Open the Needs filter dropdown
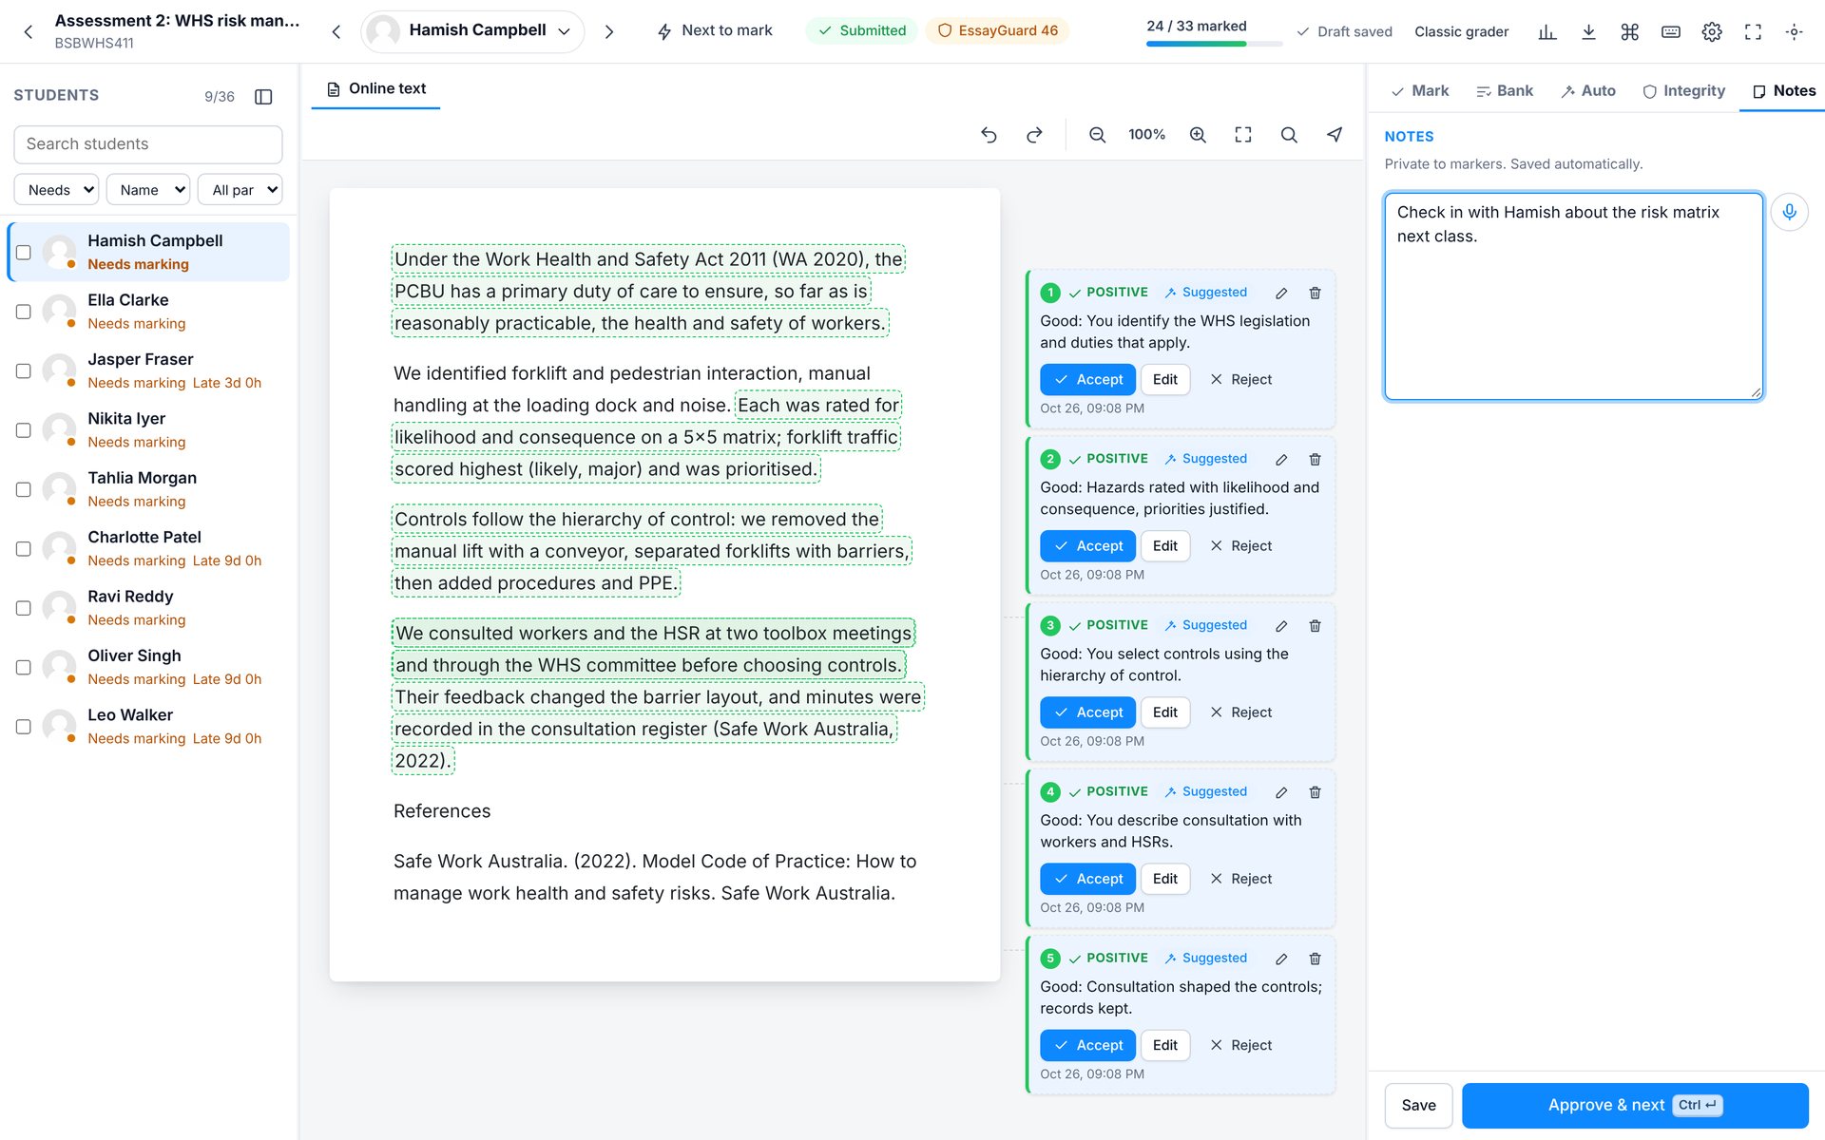 pyautogui.click(x=56, y=190)
